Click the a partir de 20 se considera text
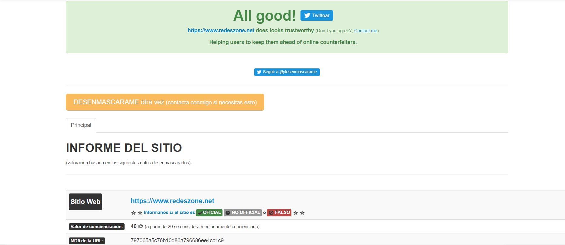Viewport: 565px width, 245px height. pos(202,227)
